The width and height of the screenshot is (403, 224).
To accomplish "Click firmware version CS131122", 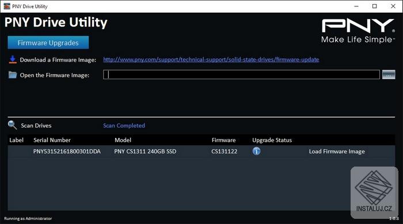I will [x=224, y=152].
